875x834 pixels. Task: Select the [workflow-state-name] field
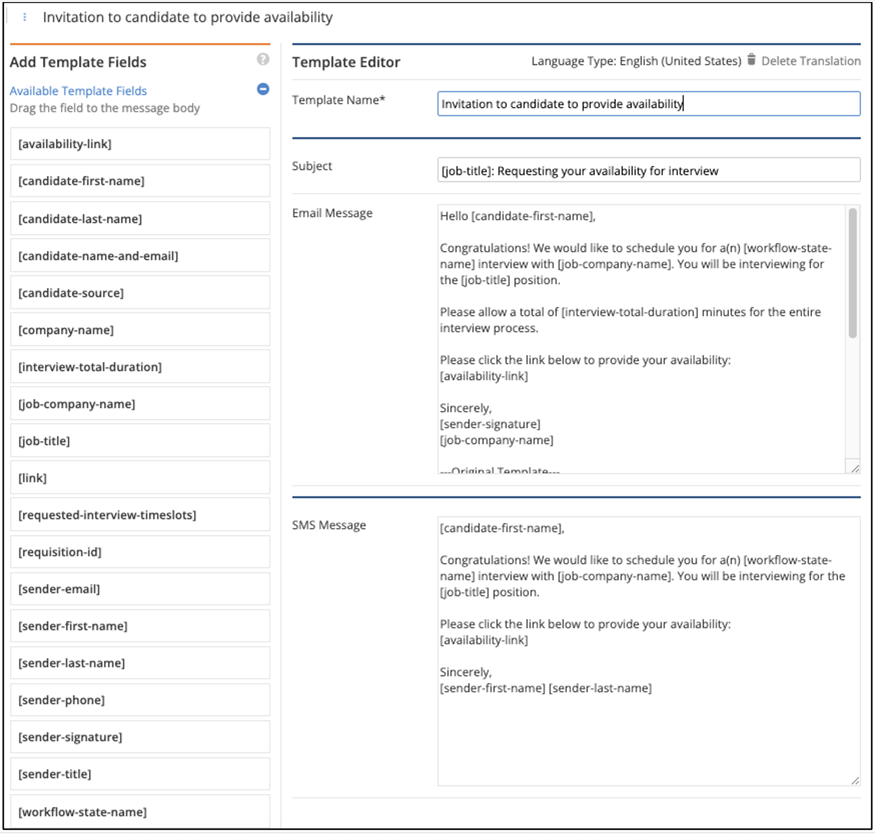(x=140, y=811)
